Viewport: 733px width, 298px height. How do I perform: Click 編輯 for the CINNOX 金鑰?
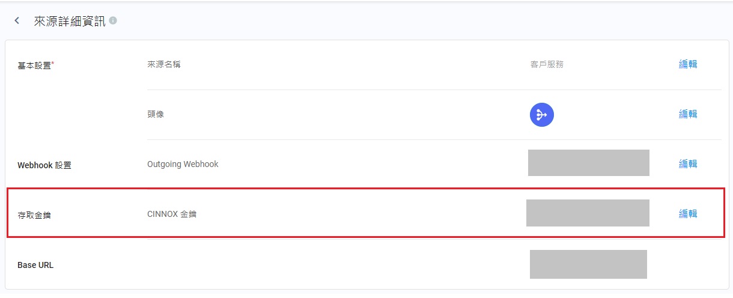pyautogui.click(x=688, y=213)
